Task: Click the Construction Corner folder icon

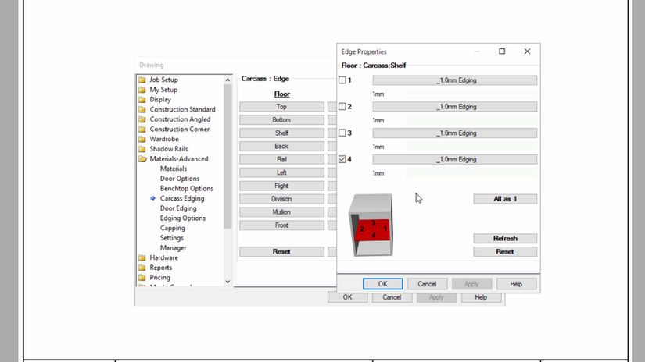Action: [142, 129]
